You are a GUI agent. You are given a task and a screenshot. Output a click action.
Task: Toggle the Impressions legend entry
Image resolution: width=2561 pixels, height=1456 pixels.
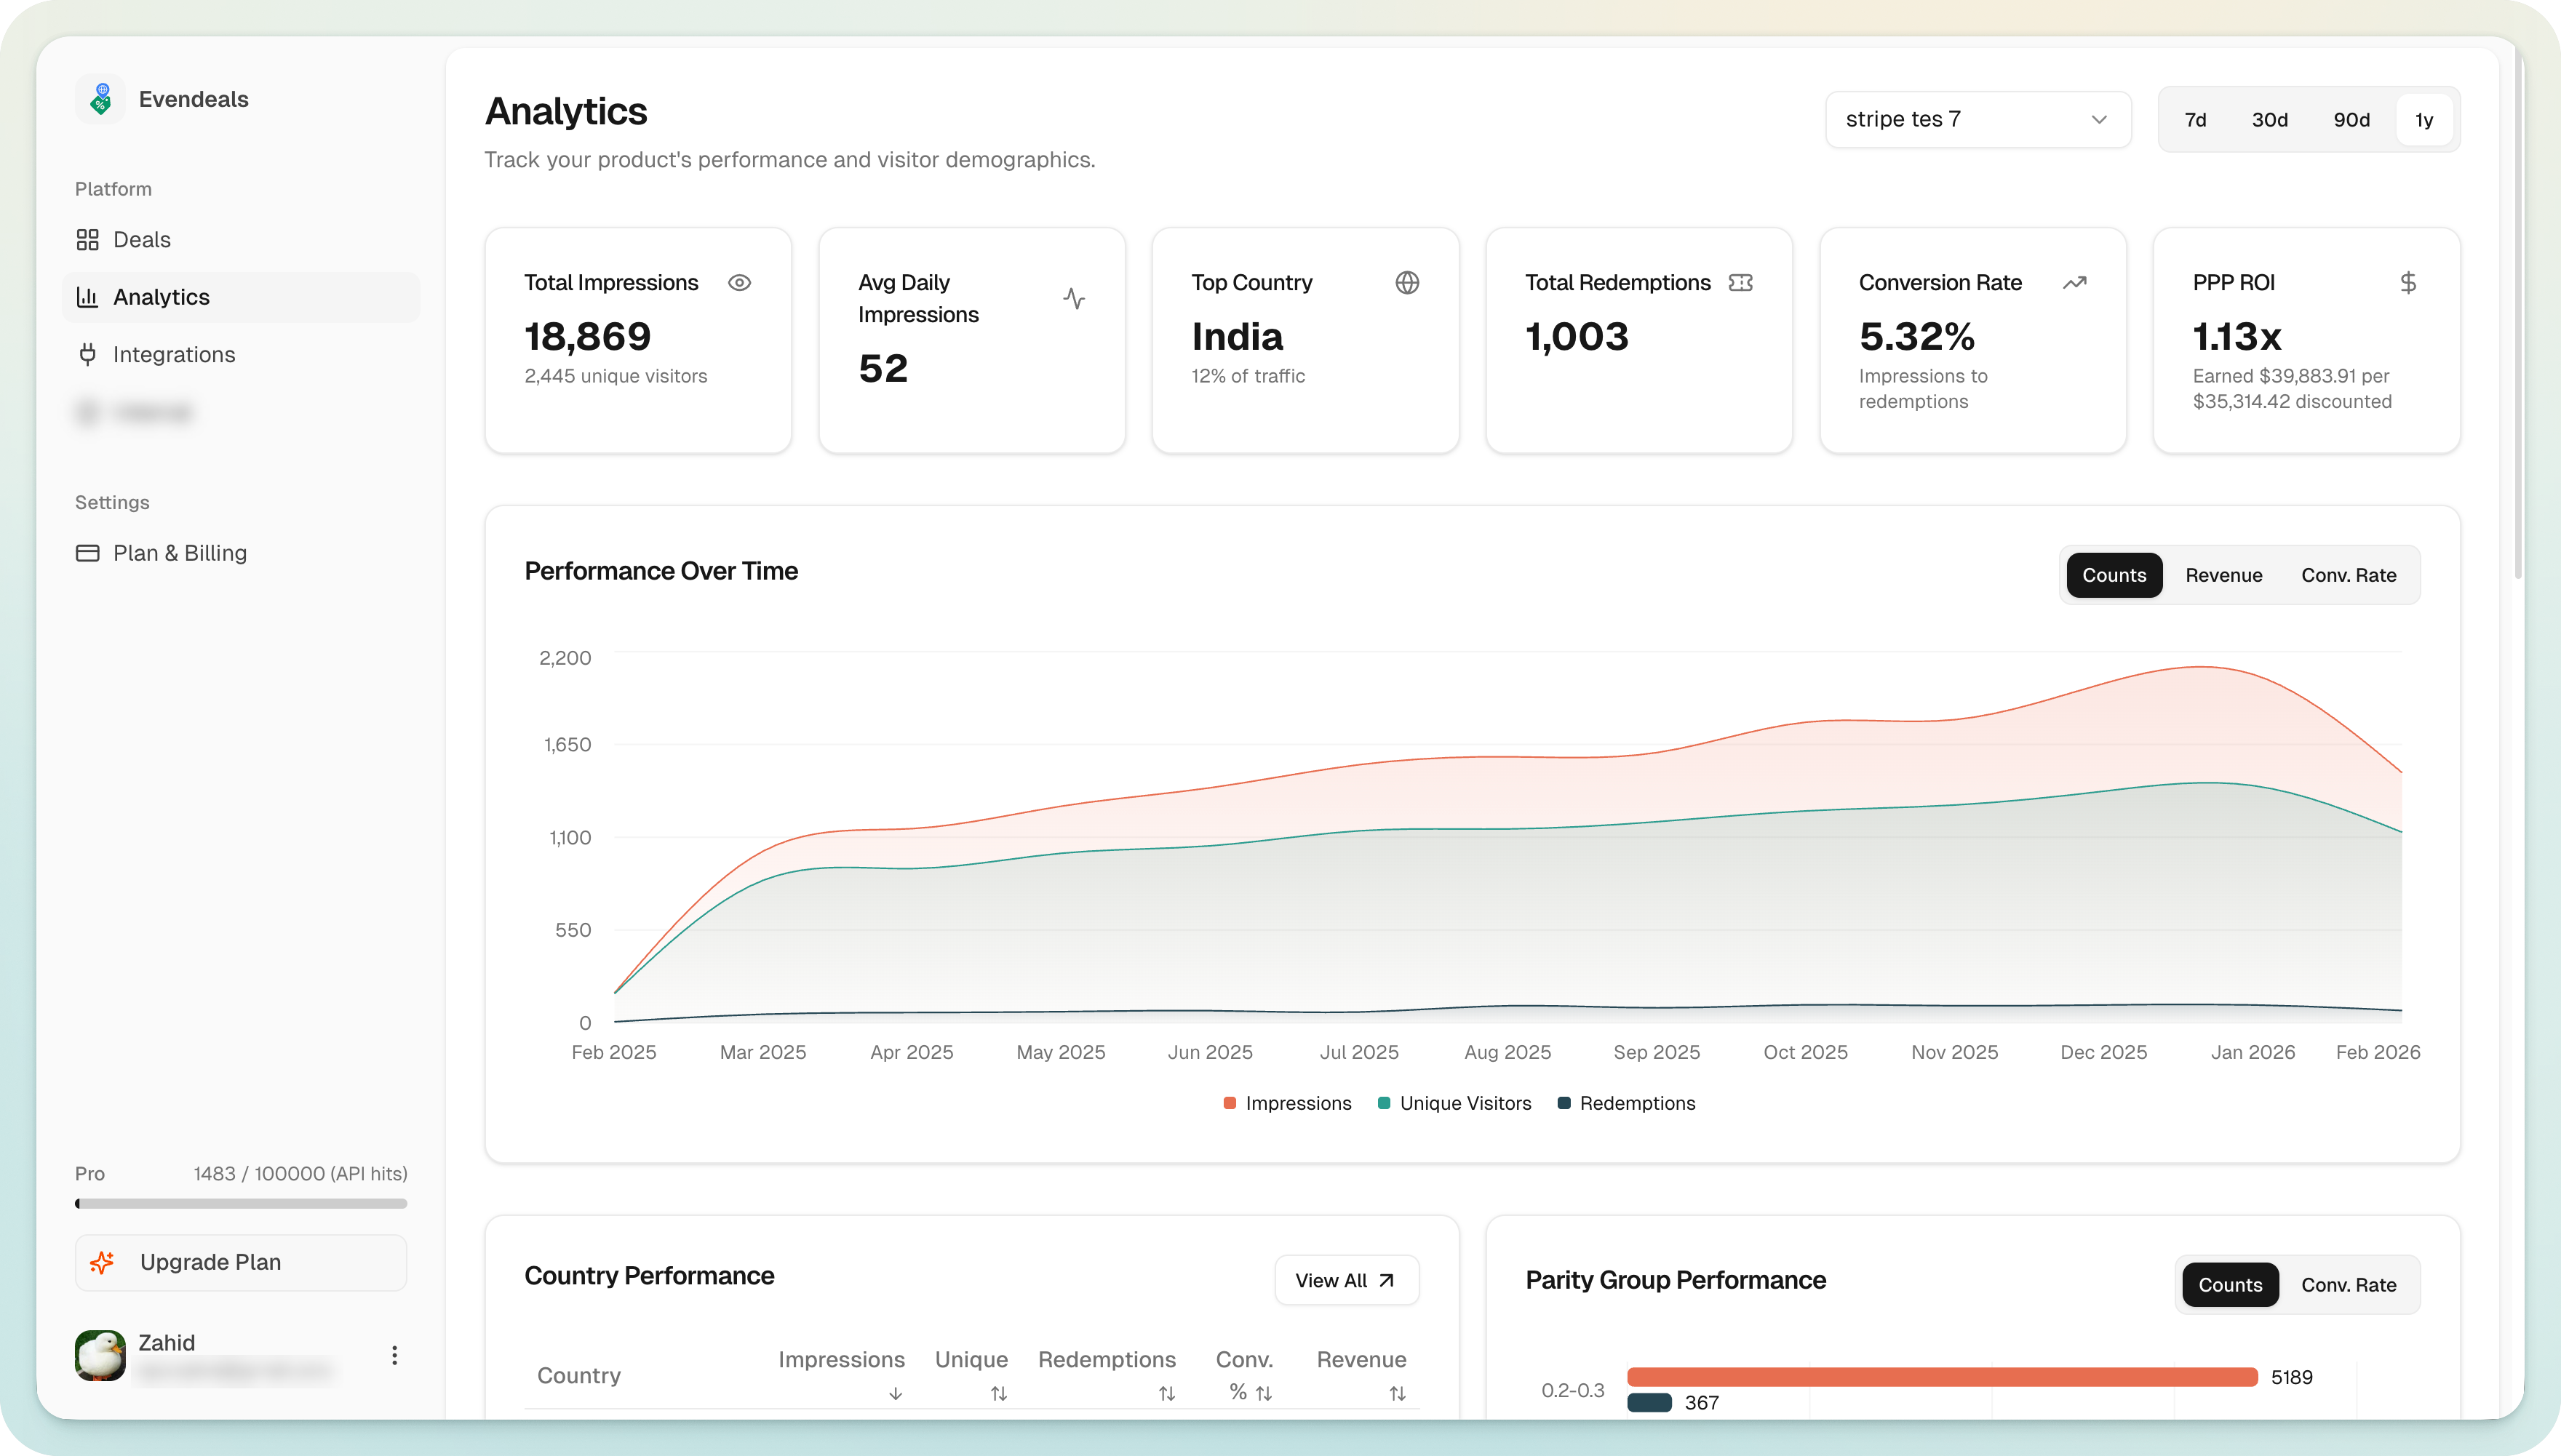(1286, 1103)
